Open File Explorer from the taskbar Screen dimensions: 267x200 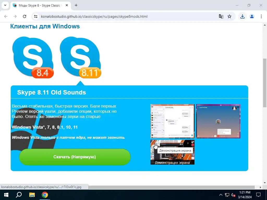(x=32, y=195)
